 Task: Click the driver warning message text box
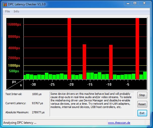pos(92,104)
